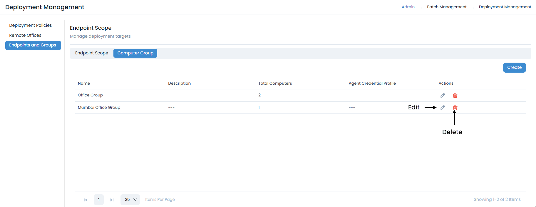
Task: Select page number 1
Action: pos(99,200)
